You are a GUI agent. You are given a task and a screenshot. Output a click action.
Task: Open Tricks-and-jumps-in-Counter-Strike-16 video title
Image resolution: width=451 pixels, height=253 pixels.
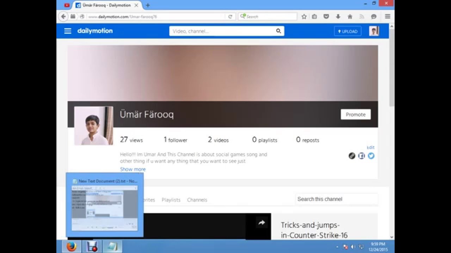pyautogui.click(x=314, y=230)
